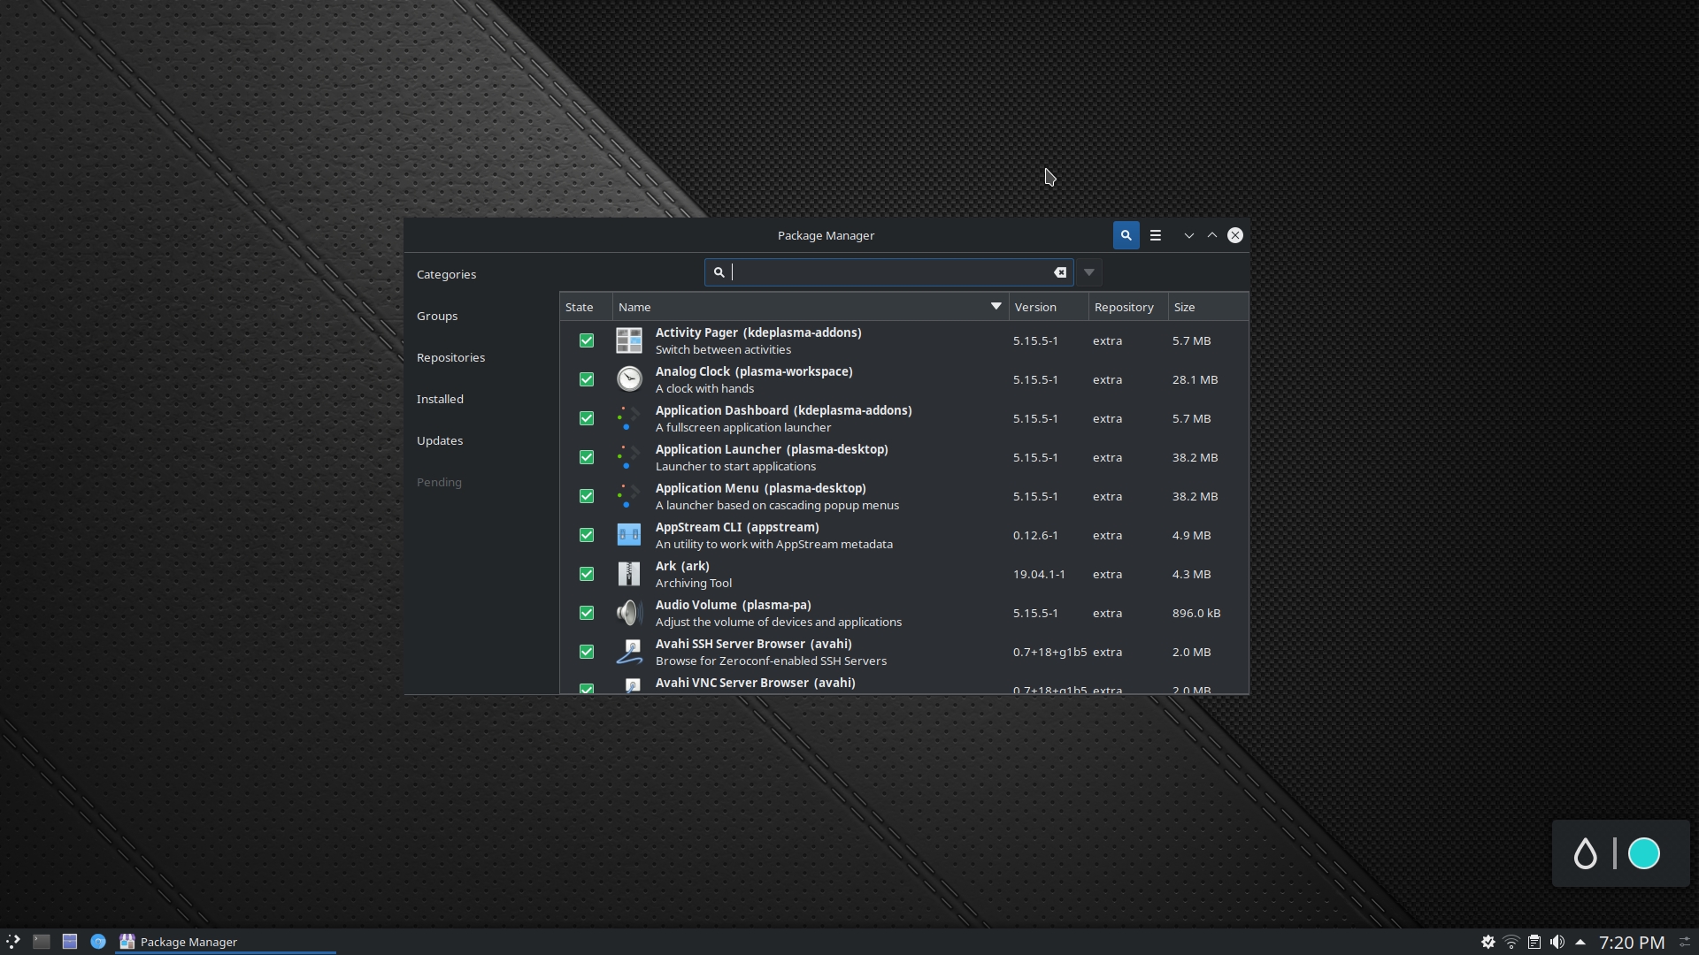Click the AppStream CLI package icon
The image size is (1699, 955).
coord(629,535)
